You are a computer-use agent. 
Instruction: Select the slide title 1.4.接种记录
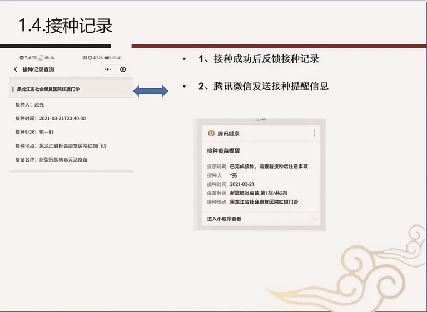pos(66,26)
